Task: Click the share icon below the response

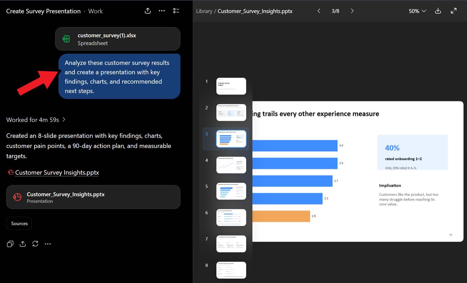Action: (x=23, y=244)
